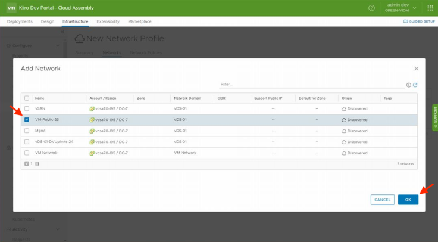Click the Mgmt row account icon
The width and height of the screenshot is (438, 242).
[x=92, y=131]
